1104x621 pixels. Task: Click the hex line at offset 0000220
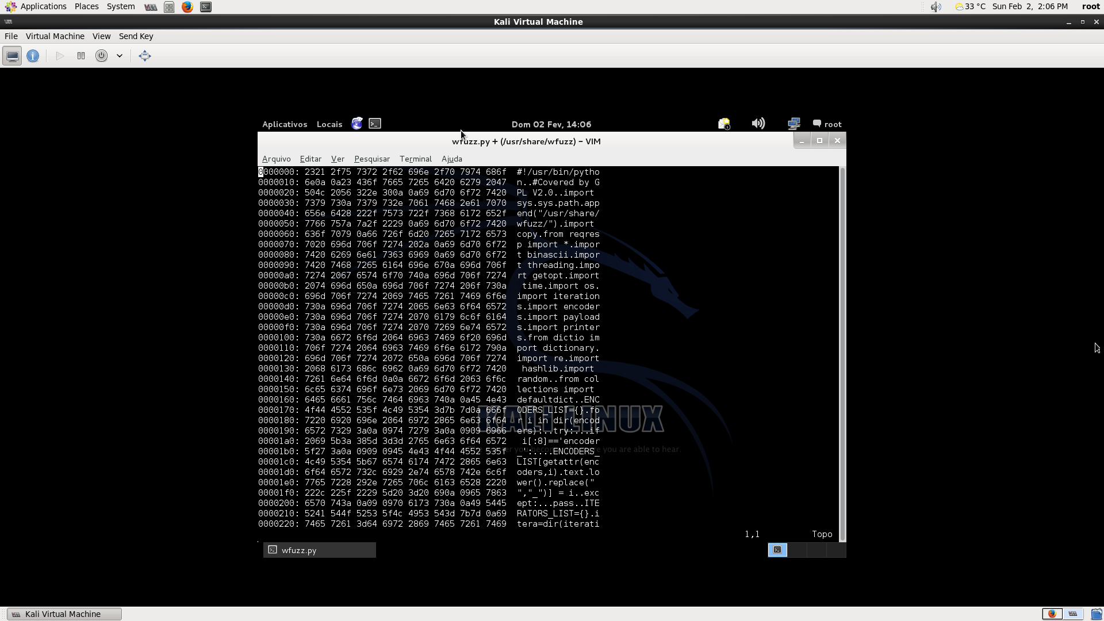429,524
